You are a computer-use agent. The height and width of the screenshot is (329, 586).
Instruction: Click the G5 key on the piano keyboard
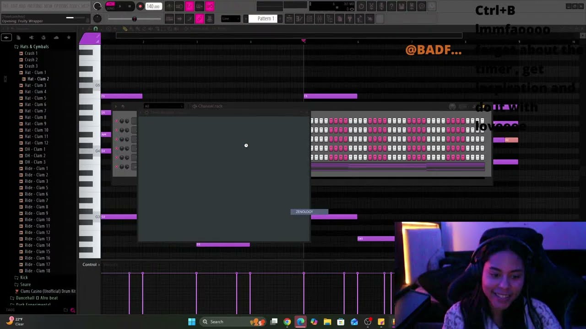(90, 85)
